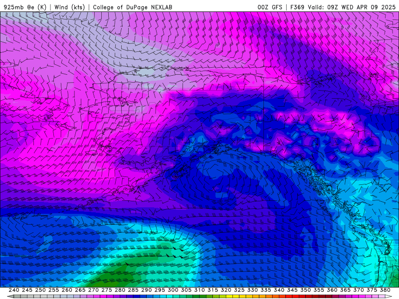Click 'Valid: 09Z WED APR 09 2025' text

[x=352, y=7]
